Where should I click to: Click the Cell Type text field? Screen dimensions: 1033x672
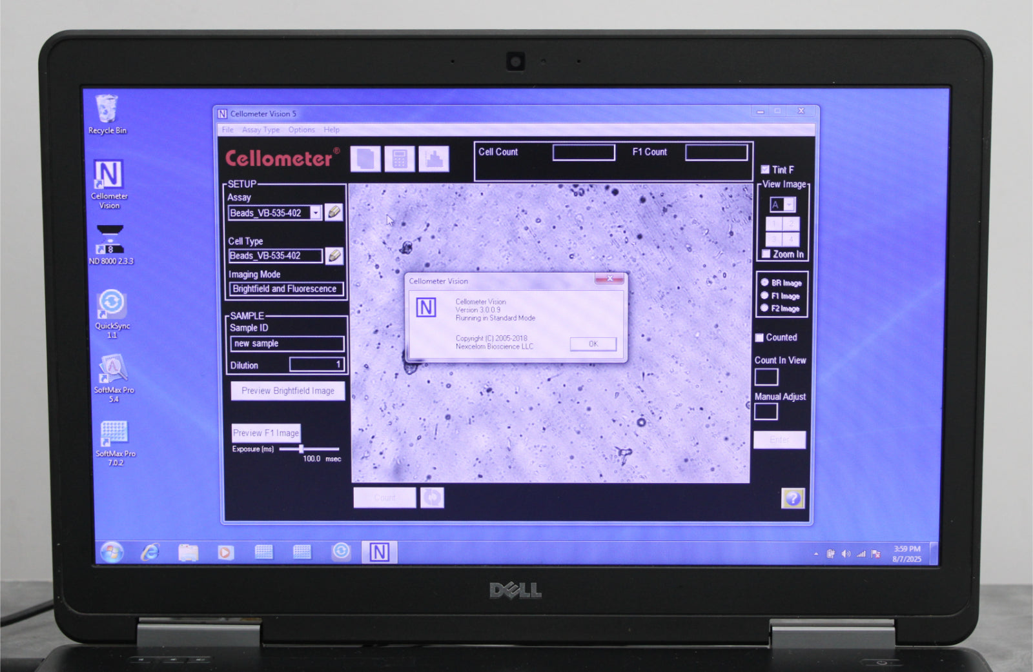276,256
